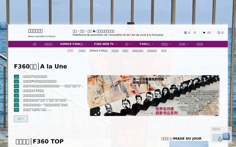Open the shopping cart icon
Image resolution: width=236 pixels, height=147 pixels.
pyautogui.click(x=204, y=33)
